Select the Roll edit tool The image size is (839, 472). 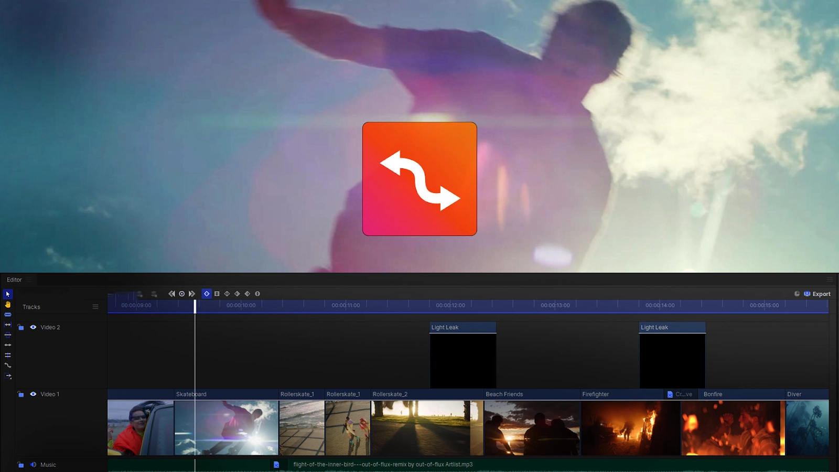8,355
